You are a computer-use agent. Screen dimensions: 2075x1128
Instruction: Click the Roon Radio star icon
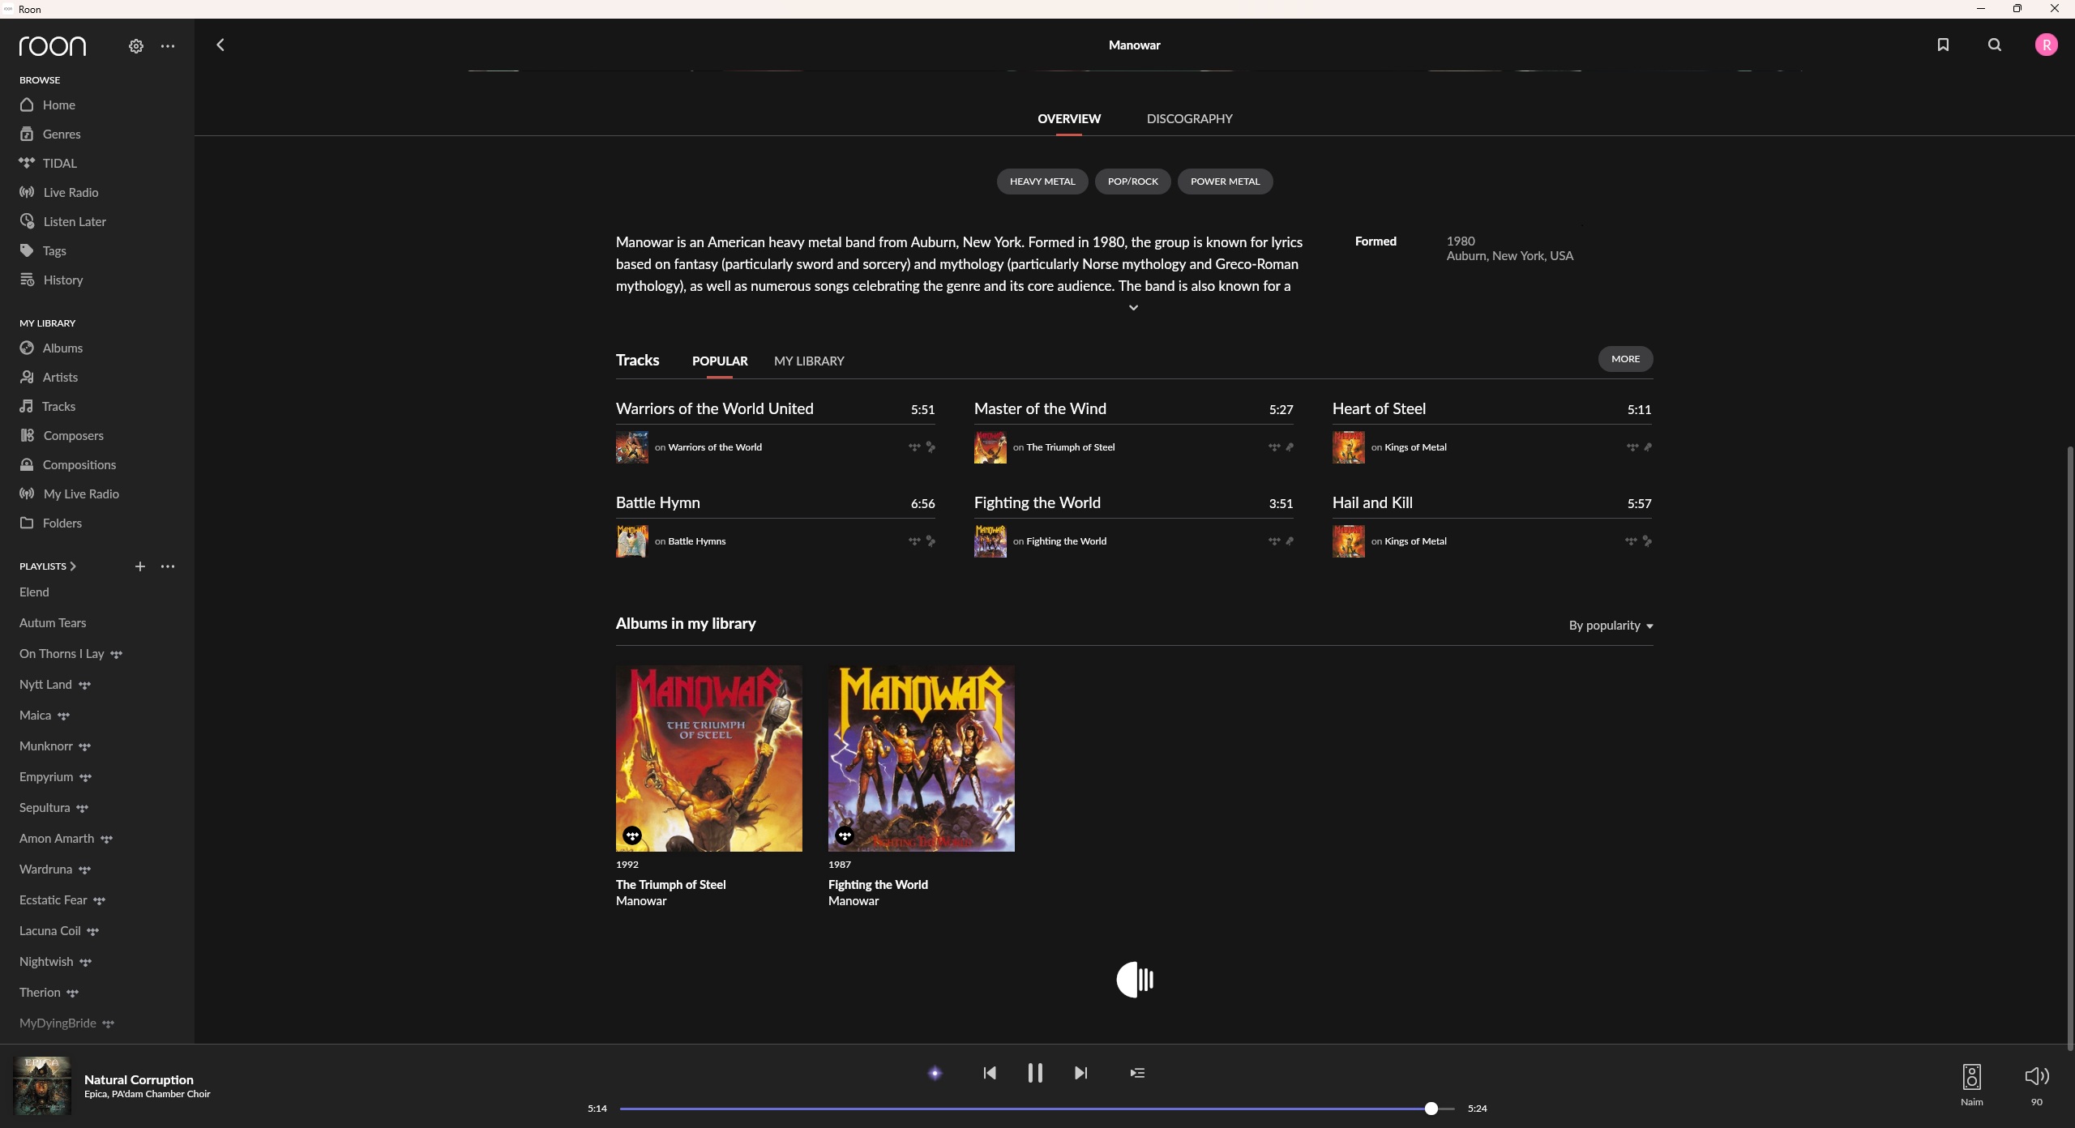(935, 1073)
